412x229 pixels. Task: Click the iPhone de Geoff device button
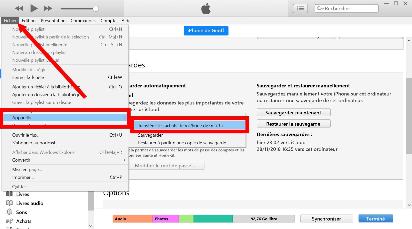pos(206,31)
